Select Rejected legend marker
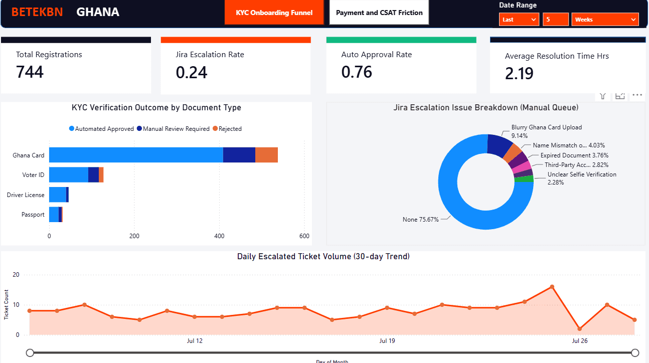This screenshot has height=363, width=649. click(x=215, y=129)
